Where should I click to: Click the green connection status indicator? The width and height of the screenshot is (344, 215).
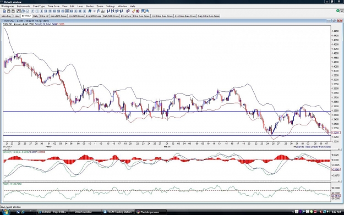(338, 11)
